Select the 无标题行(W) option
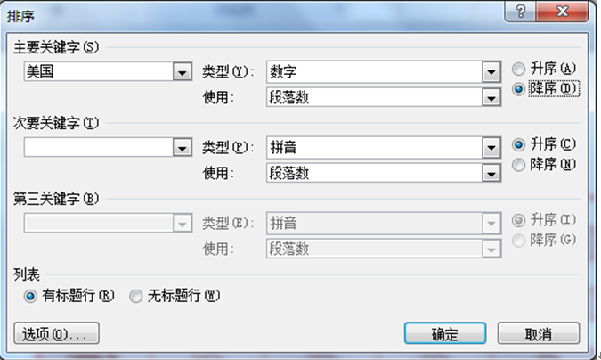This screenshot has width=601, height=360. [136, 296]
